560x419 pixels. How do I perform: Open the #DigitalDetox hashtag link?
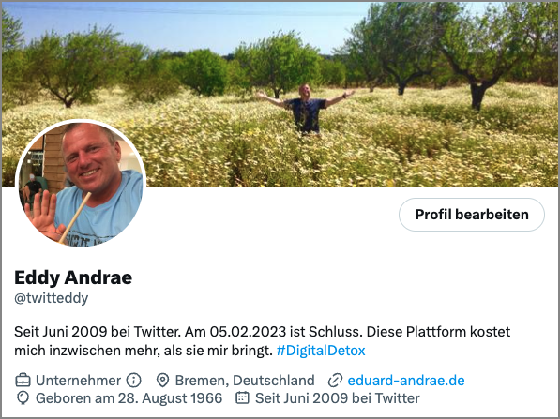pyautogui.click(x=321, y=351)
